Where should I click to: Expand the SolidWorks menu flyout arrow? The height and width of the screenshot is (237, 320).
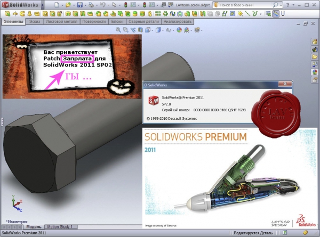click(x=43, y=5)
